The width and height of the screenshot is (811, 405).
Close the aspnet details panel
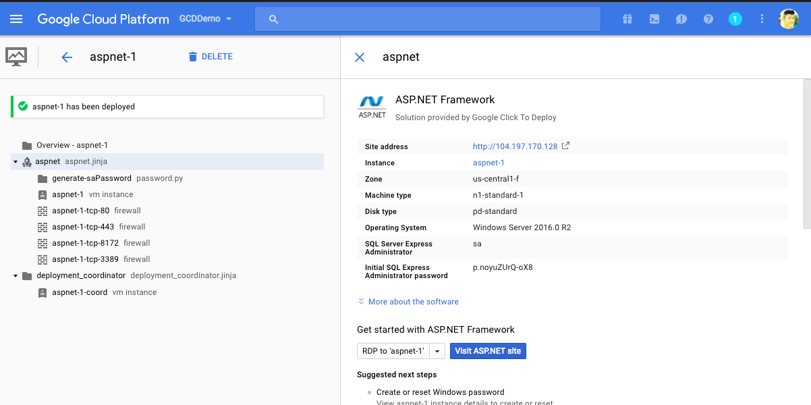coord(360,57)
